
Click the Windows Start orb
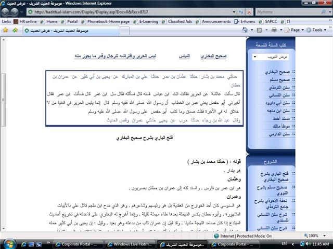pyautogui.click(x=9, y=243)
